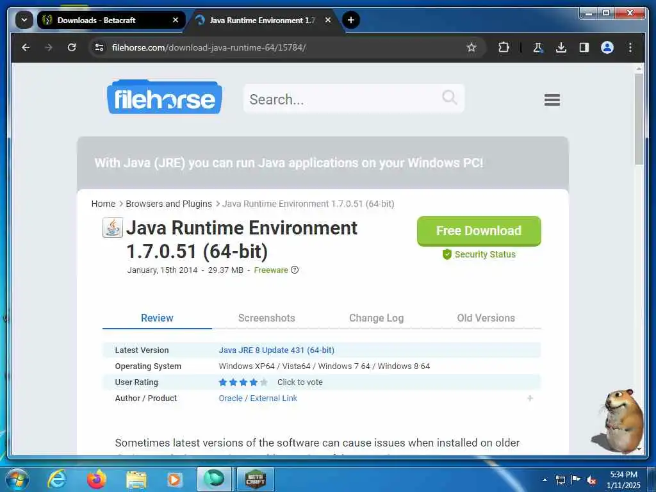Click the address bar URL
Viewport: 656px width, 492px height.
[x=209, y=47]
